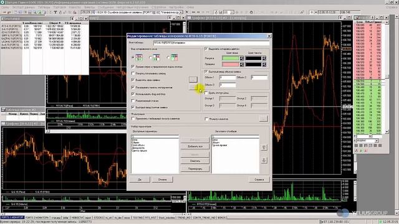The image size is (399, 224).
Task: Select the third side-by-side layout radio option
Action: click(168, 58)
